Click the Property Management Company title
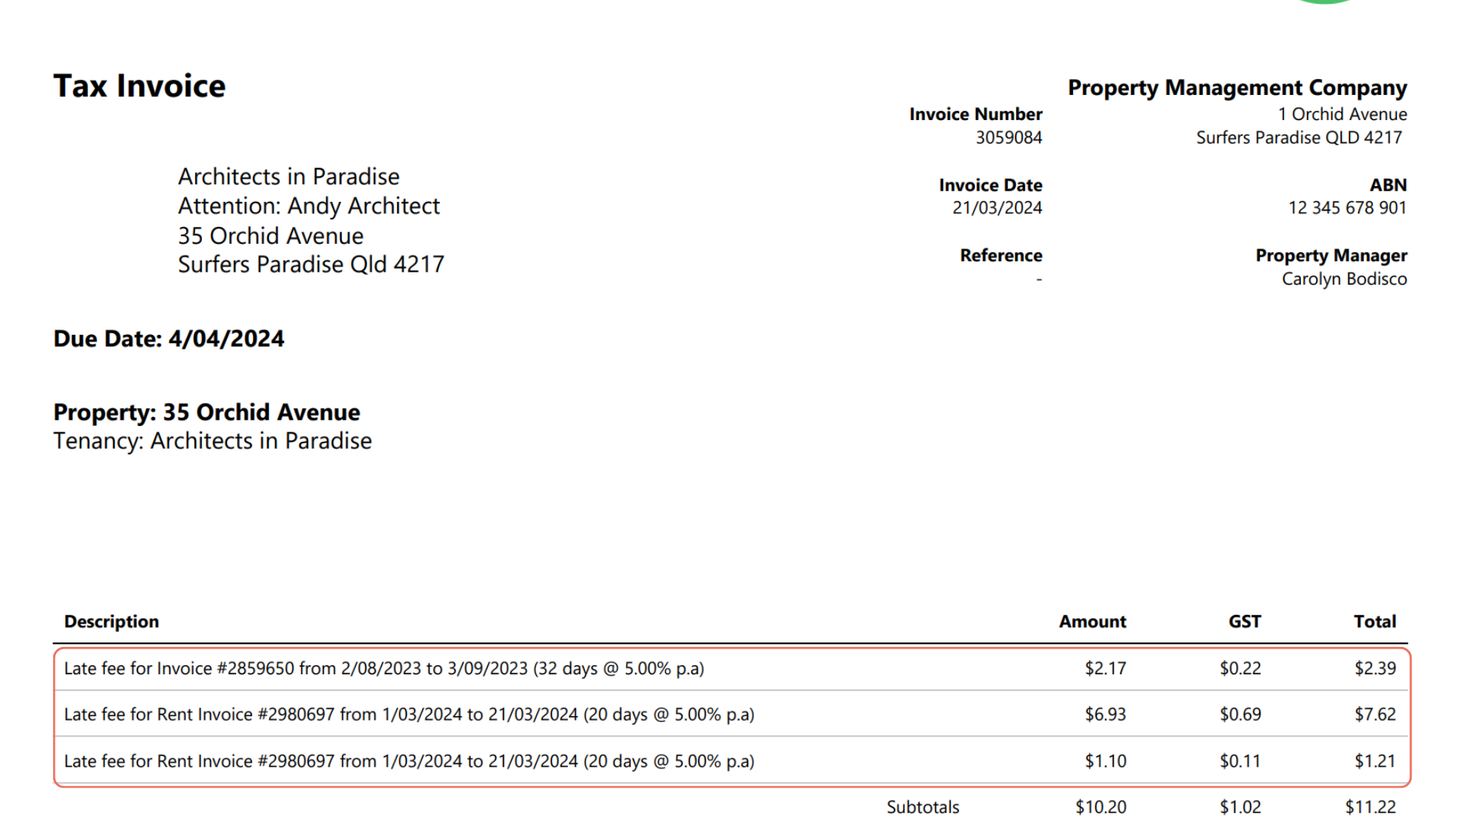 pyautogui.click(x=1237, y=88)
